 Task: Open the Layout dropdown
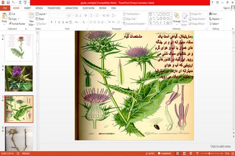coord(41,14)
